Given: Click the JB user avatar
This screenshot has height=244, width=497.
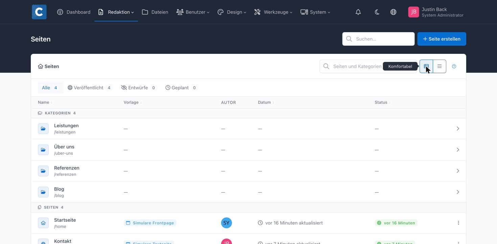Looking at the screenshot, I should click(413, 12).
